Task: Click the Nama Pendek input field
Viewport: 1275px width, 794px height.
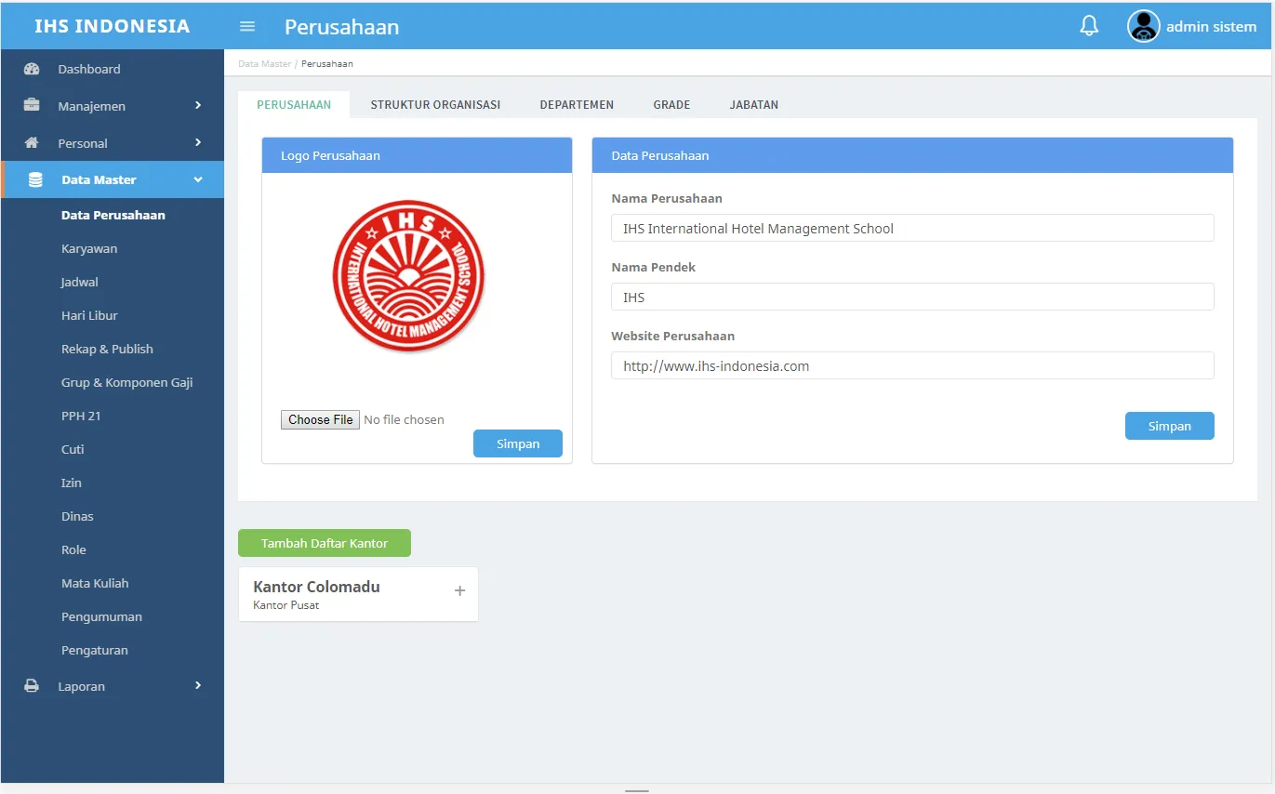Action: tap(911, 298)
